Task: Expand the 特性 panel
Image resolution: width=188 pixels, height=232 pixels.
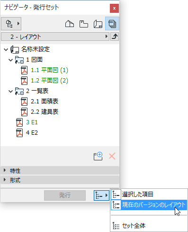Action: click(x=60, y=170)
